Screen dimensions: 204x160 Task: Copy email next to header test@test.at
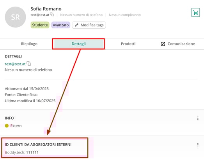coord(52,14)
